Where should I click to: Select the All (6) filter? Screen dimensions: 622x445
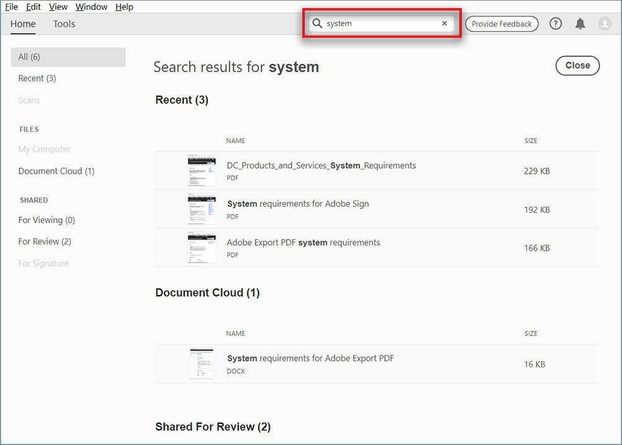pyautogui.click(x=68, y=57)
